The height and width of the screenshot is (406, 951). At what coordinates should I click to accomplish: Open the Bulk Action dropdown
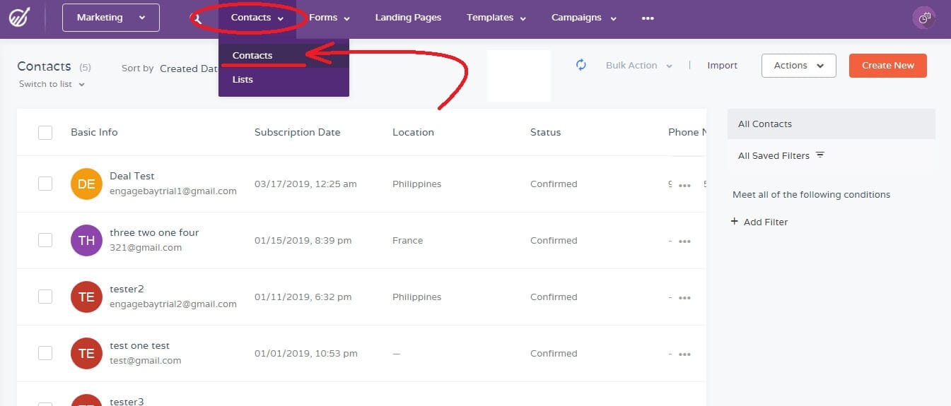(x=639, y=65)
